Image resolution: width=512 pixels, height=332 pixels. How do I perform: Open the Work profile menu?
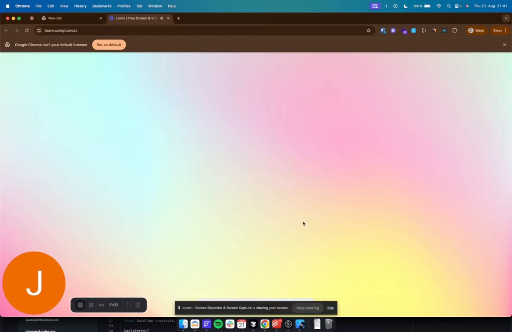coord(476,31)
